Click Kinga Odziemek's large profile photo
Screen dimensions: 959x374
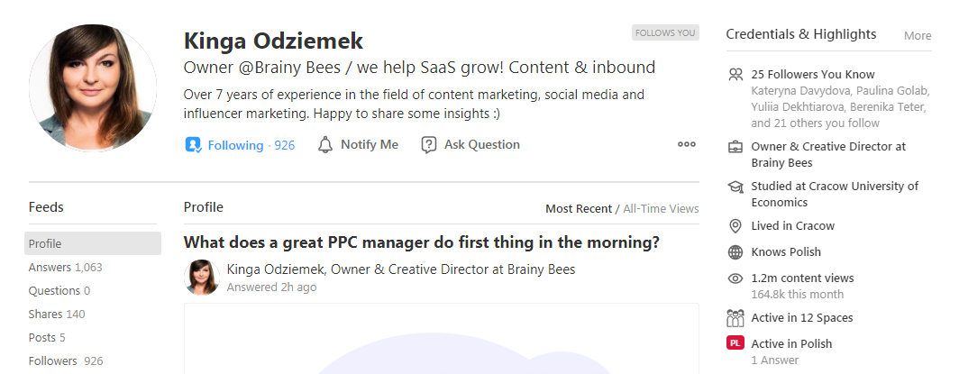pos(92,87)
